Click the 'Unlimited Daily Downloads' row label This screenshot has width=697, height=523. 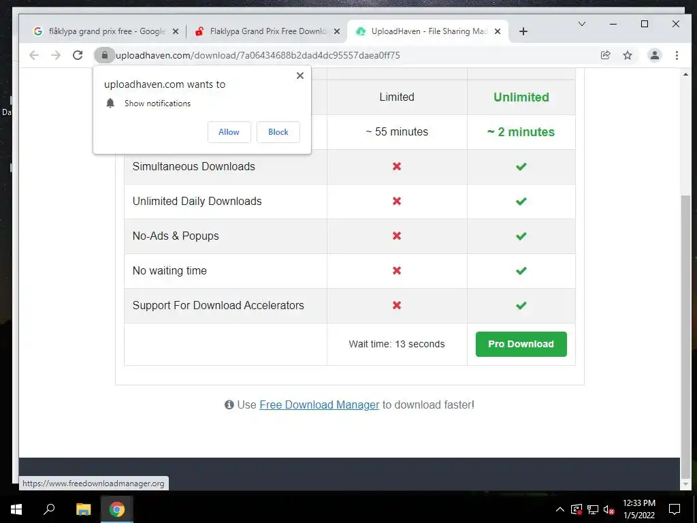point(197,201)
